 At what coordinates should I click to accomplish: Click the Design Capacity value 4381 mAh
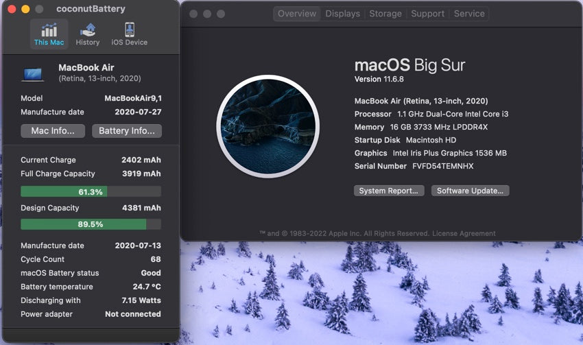141,208
